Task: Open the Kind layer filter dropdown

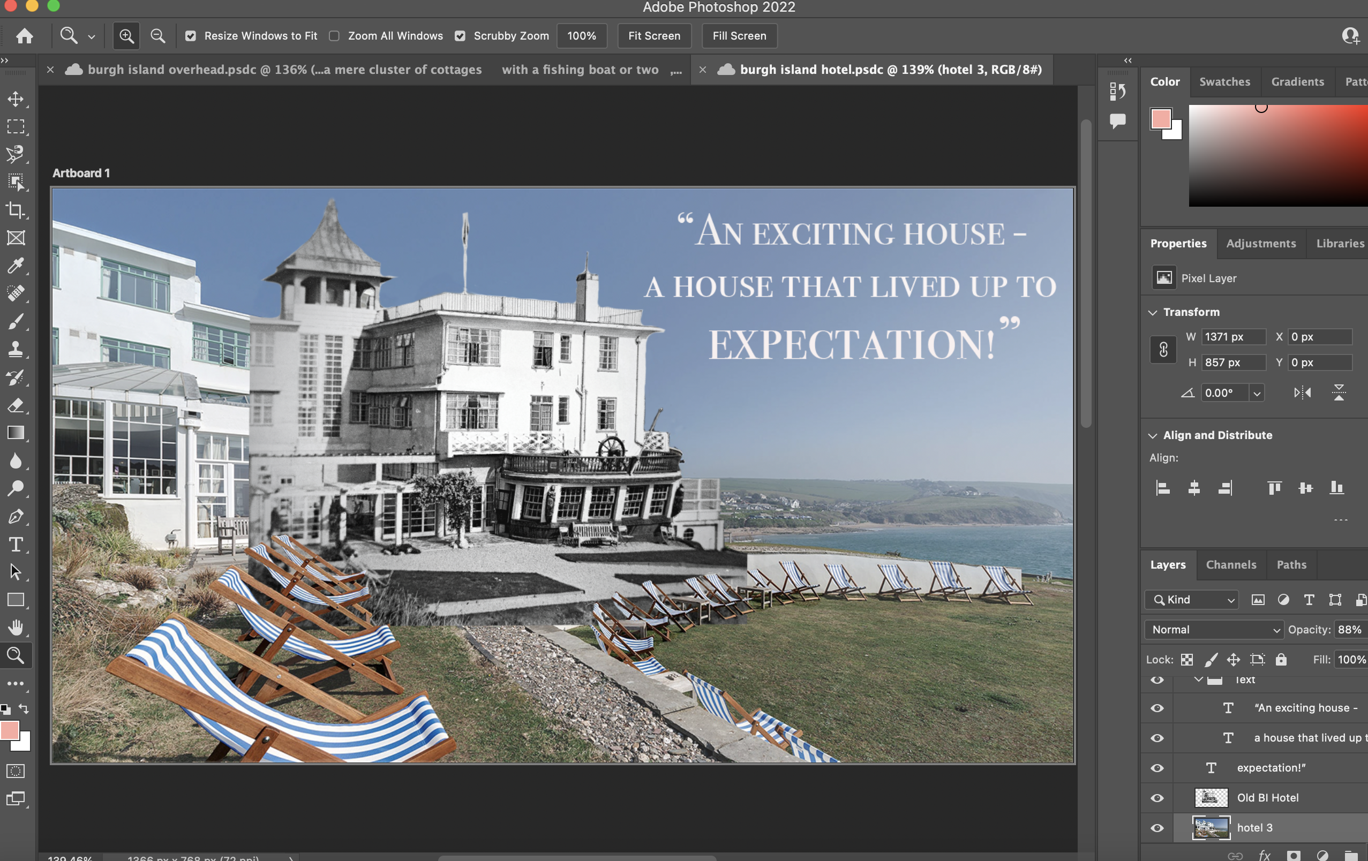Action: point(1191,600)
